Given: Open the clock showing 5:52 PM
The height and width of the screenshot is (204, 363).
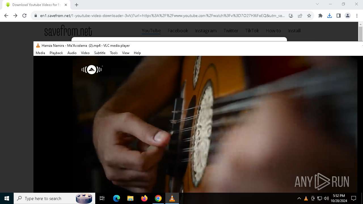Looking at the screenshot, I should coord(339,198).
